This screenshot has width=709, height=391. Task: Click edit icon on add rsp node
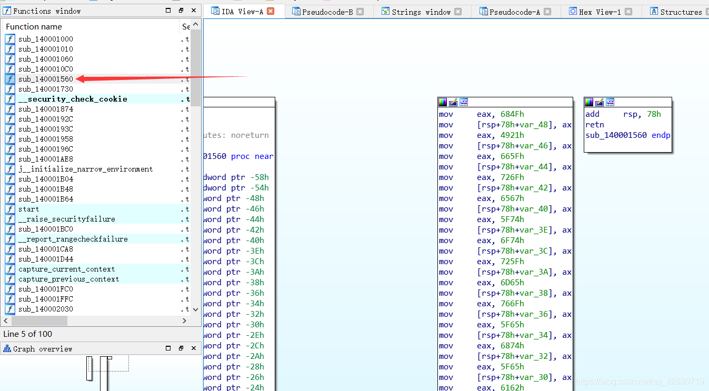coord(600,102)
